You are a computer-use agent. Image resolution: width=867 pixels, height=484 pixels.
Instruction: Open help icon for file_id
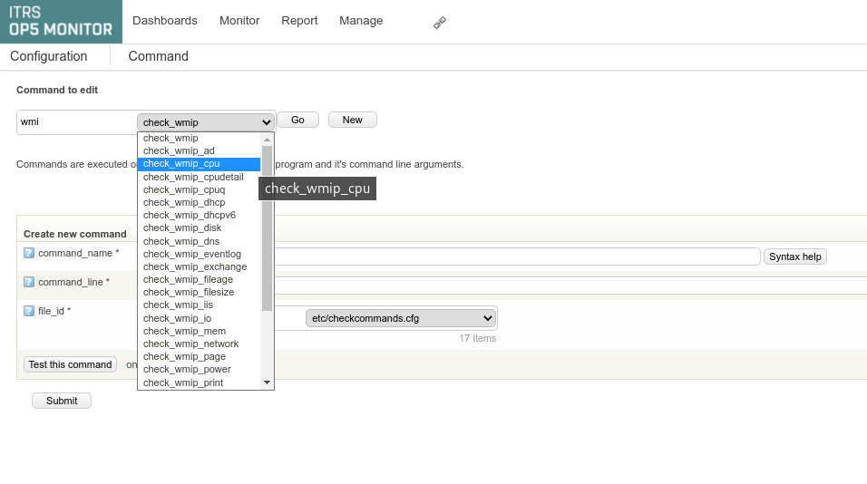point(29,311)
